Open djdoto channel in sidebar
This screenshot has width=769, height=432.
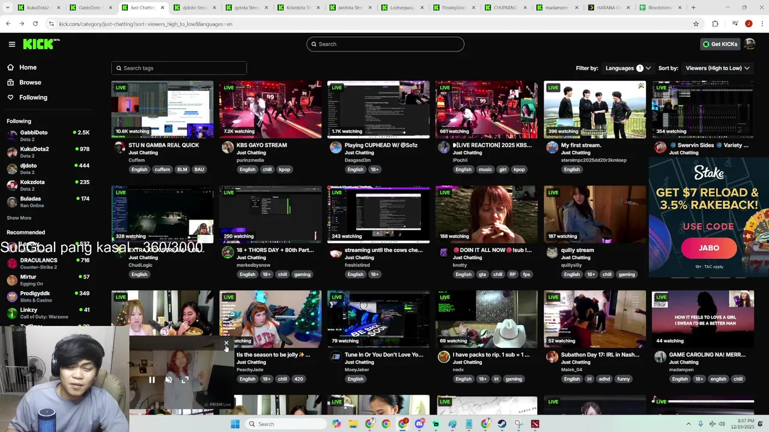(x=48, y=169)
